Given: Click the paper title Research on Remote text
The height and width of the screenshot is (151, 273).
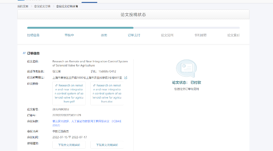Looking at the screenshot, I should point(90,63).
